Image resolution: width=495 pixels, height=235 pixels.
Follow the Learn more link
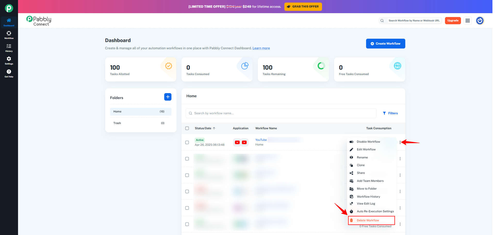click(x=261, y=48)
